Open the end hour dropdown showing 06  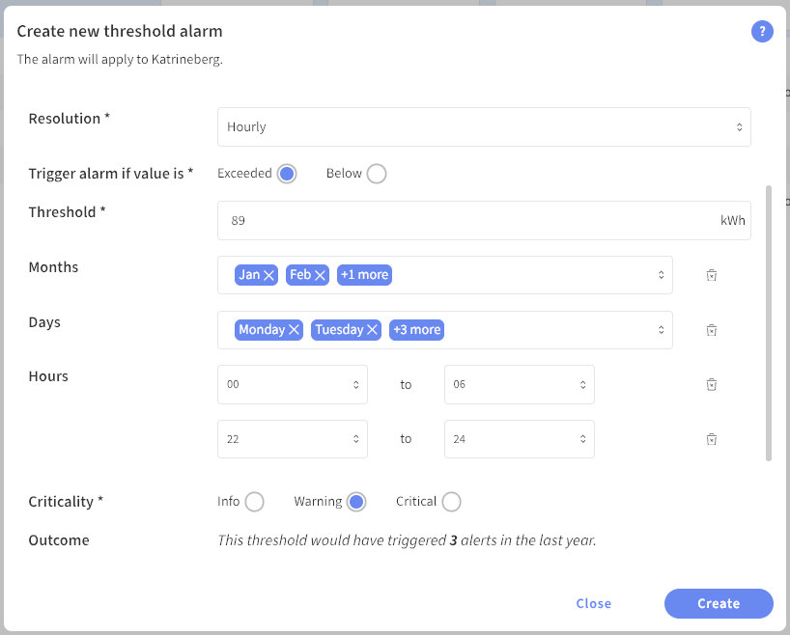coord(519,385)
